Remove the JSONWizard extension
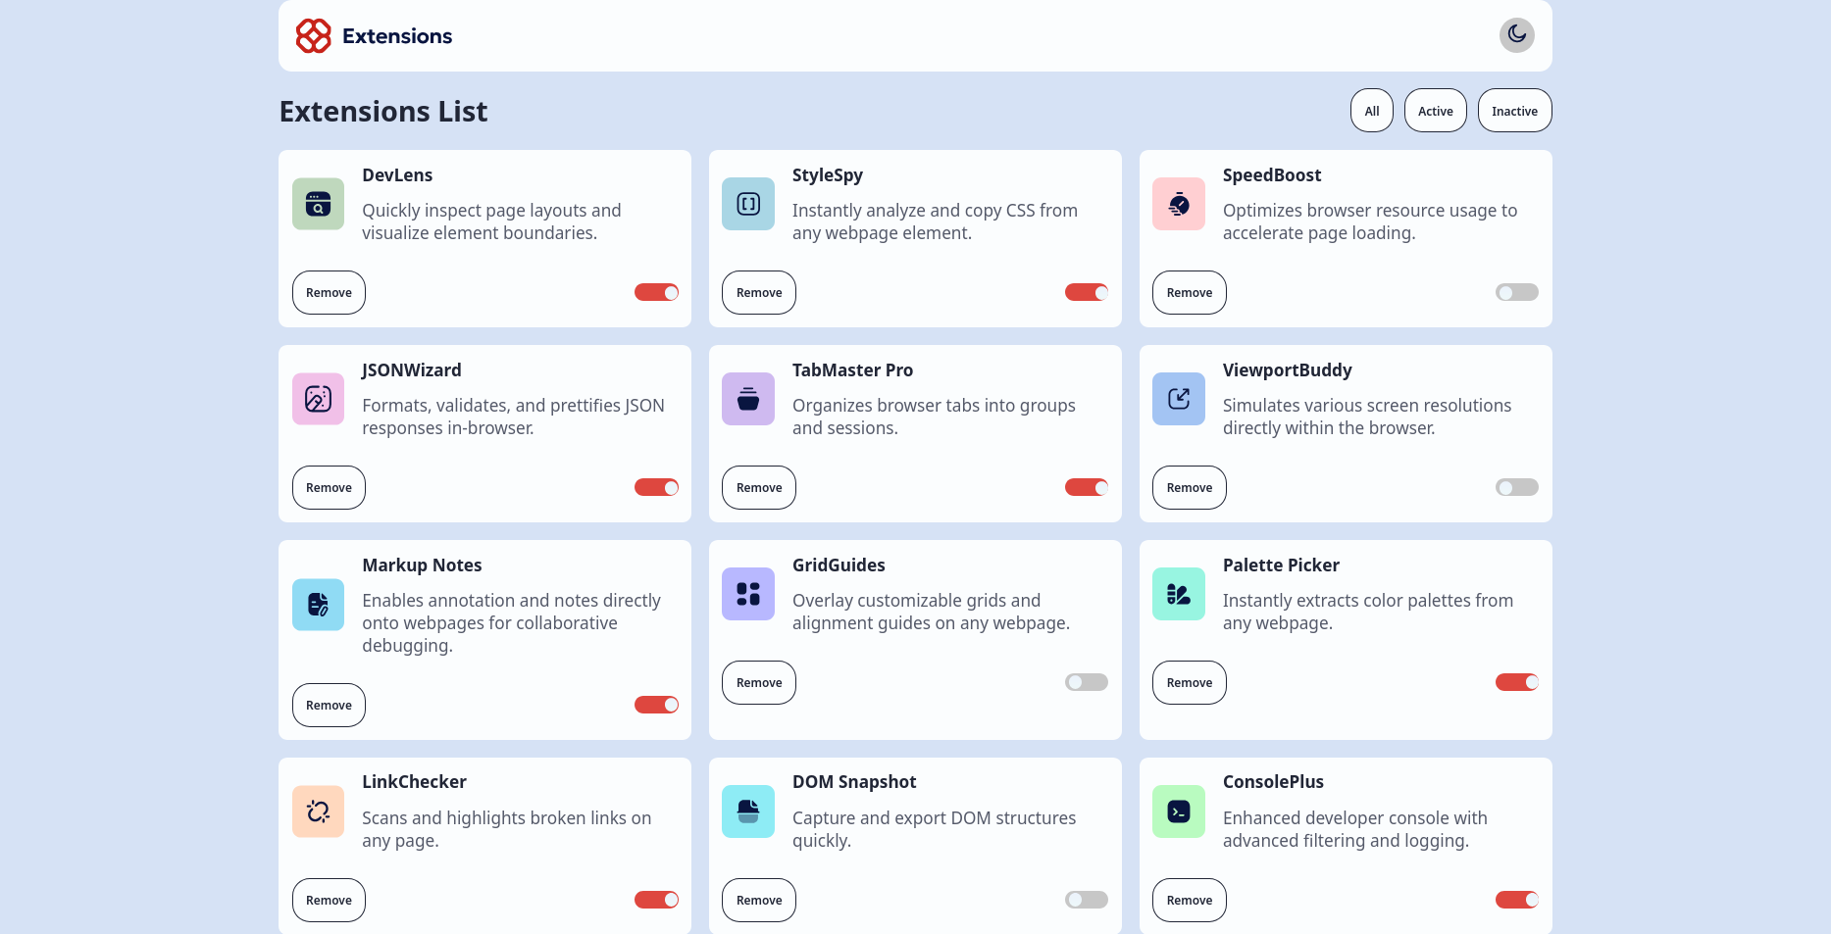Screen dimensions: 1831x934 pyautogui.click(x=329, y=487)
